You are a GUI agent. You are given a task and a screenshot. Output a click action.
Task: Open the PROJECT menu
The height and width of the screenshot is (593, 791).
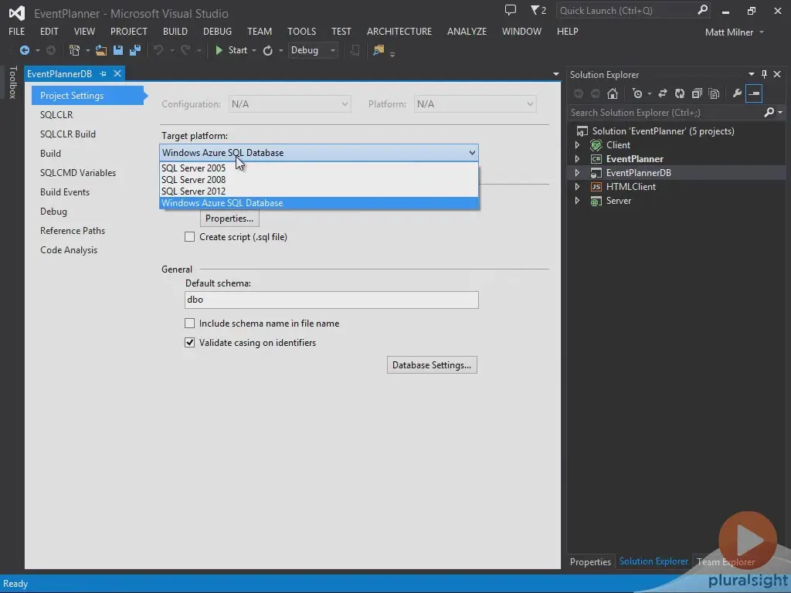pos(129,31)
